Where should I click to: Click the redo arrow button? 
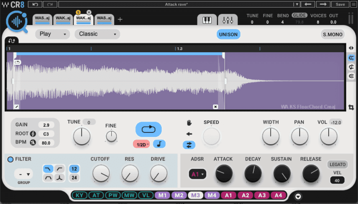[50, 4]
